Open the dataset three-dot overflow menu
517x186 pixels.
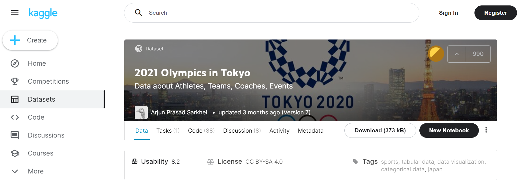(486, 130)
